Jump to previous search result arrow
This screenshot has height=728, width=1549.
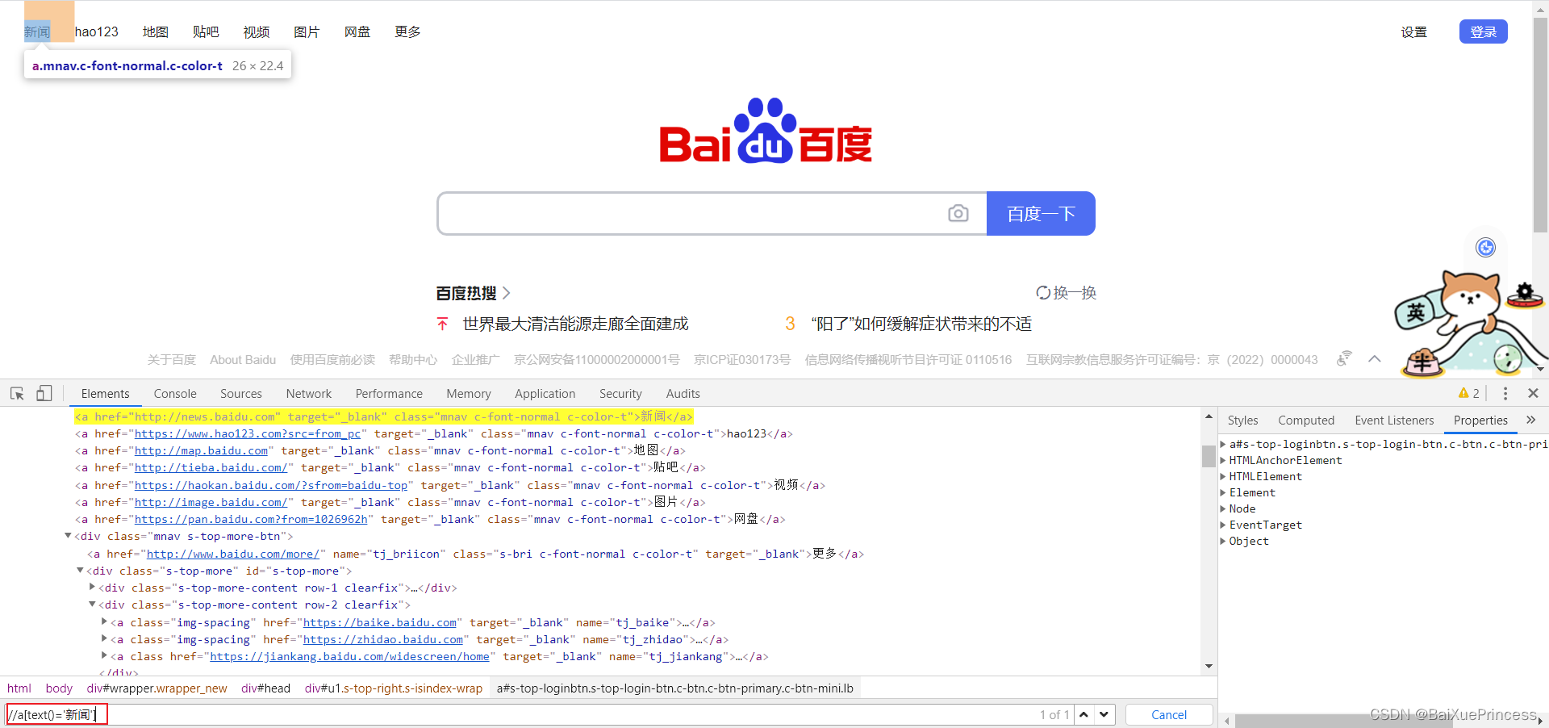coord(1084,714)
